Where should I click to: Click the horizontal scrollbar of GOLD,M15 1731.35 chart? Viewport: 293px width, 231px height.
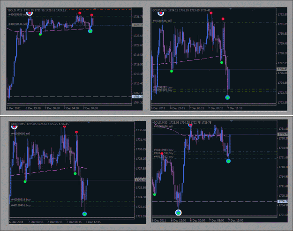[69, 104]
